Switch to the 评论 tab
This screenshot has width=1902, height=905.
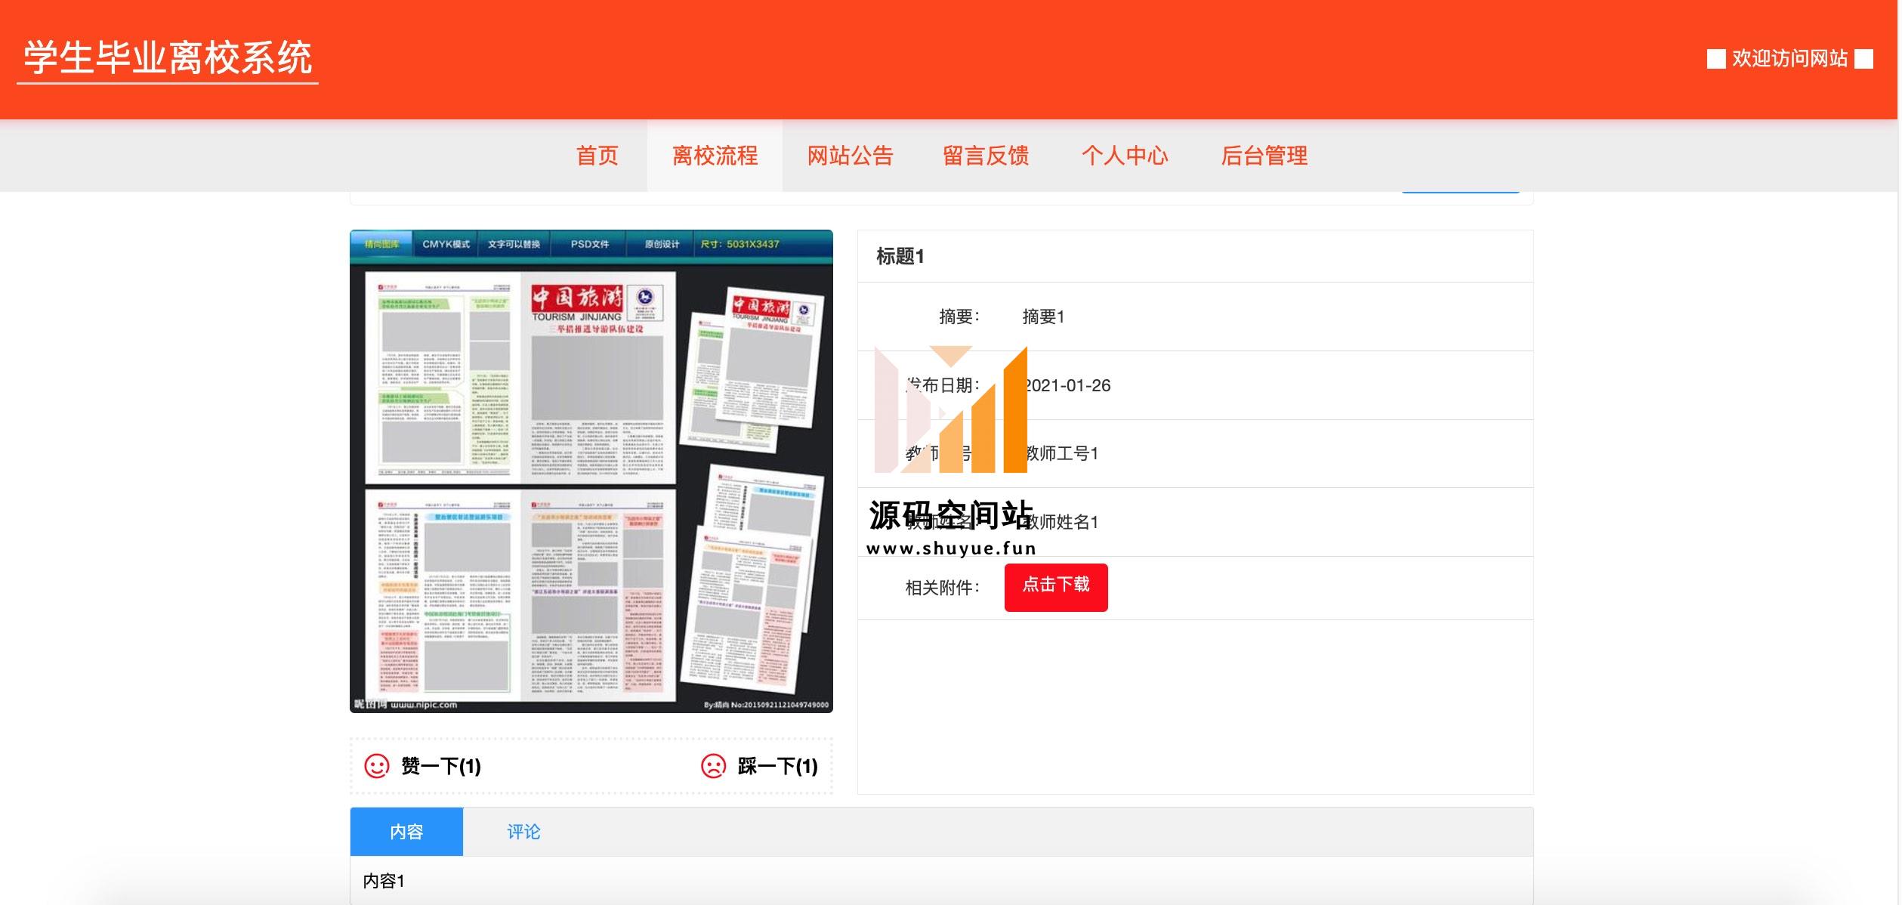(523, 832)
